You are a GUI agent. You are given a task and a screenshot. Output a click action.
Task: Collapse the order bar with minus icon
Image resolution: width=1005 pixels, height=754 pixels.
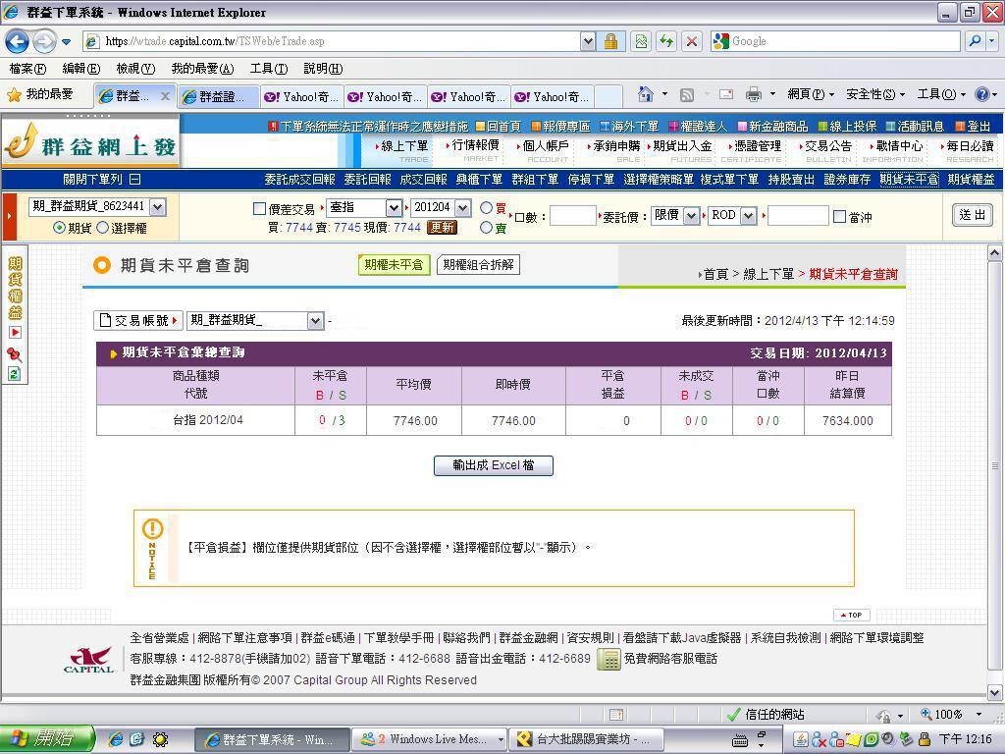pos(134,180)
